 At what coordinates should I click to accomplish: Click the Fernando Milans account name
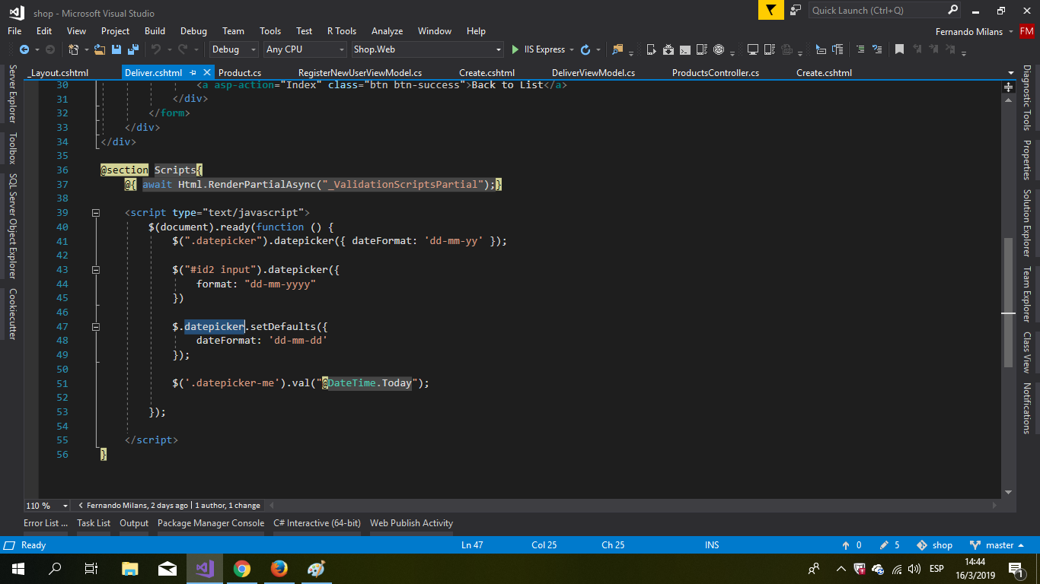968,31
